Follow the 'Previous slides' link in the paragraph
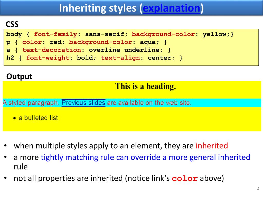 point(83,103)
